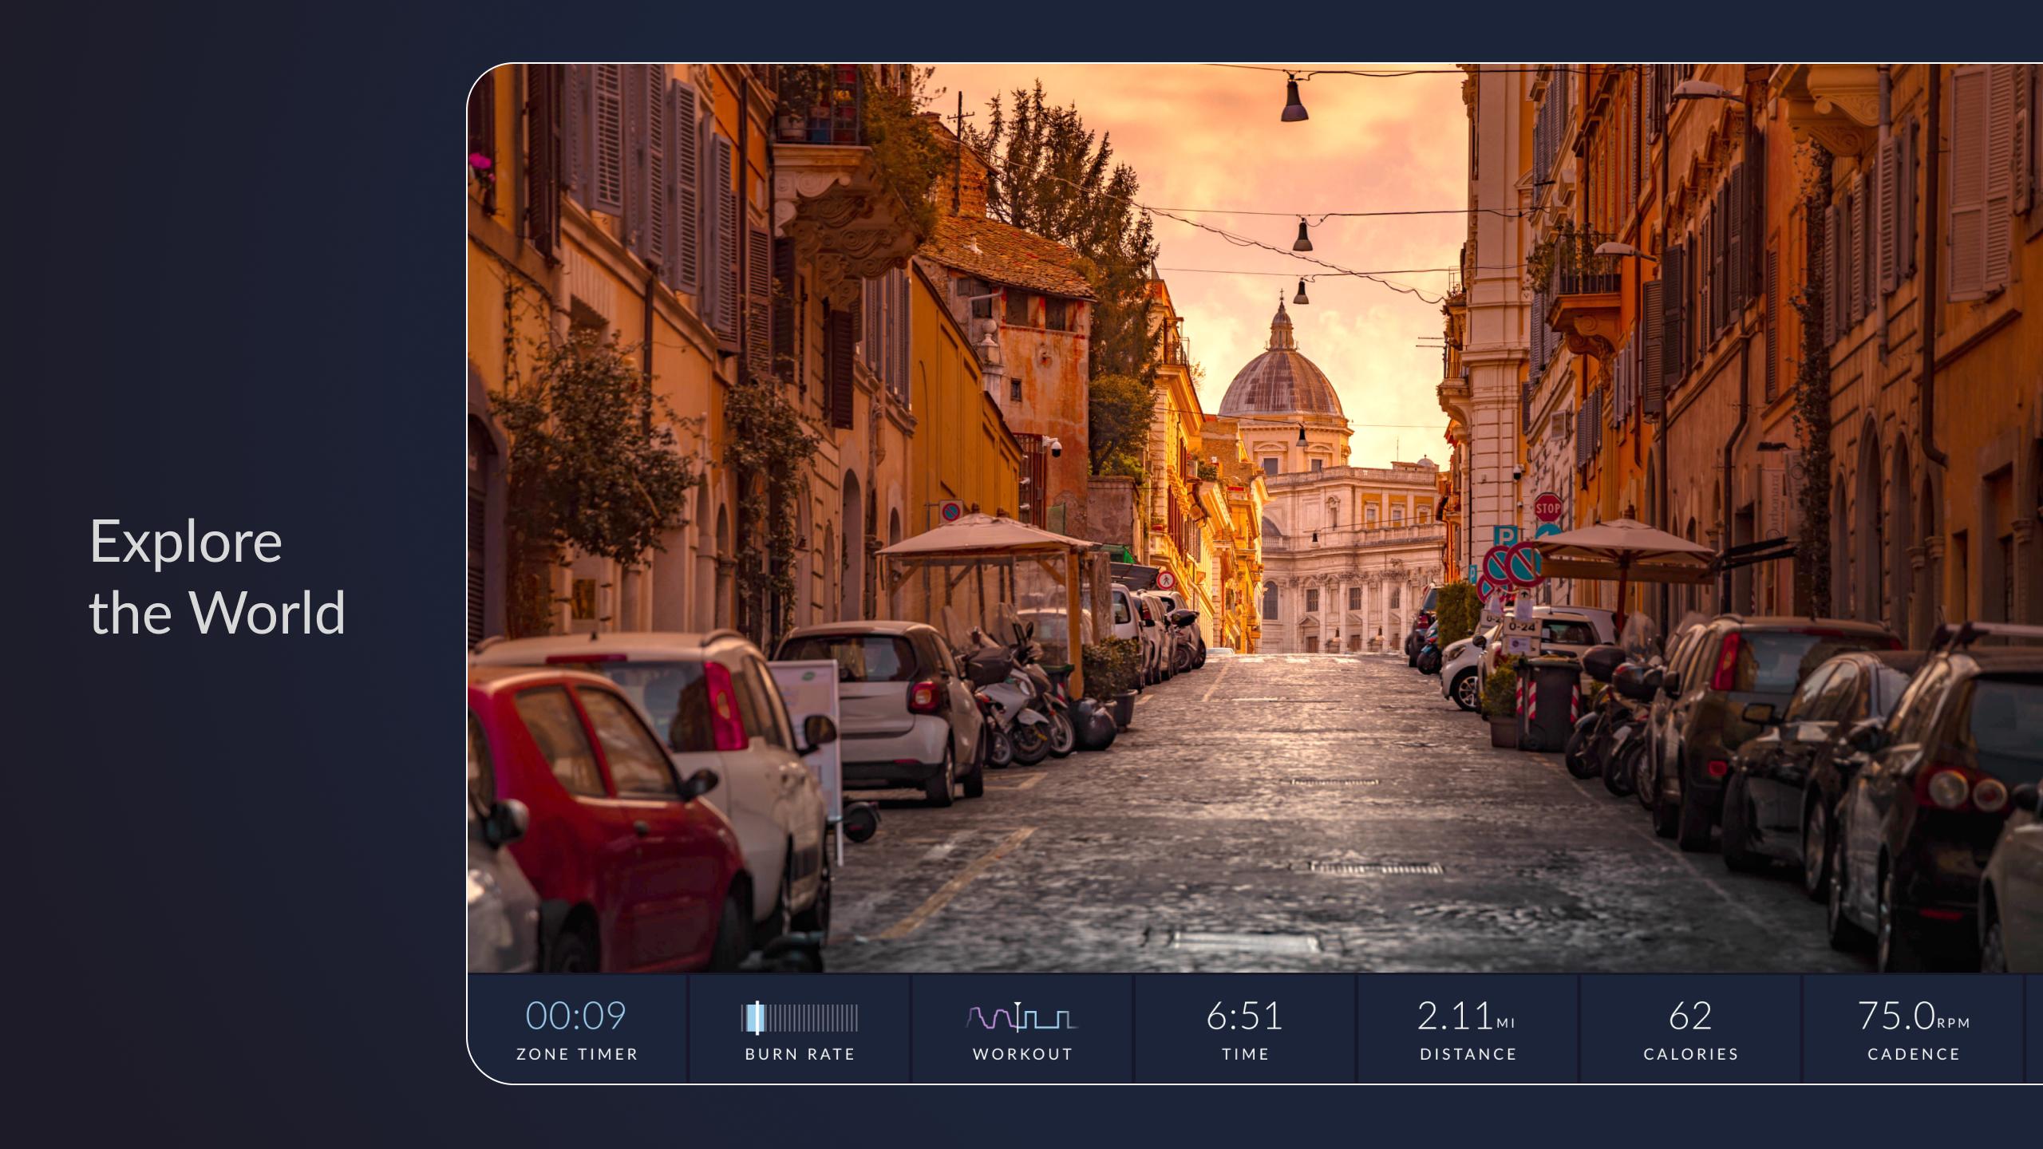2043x1149 pixels.
Task: Select the 2.11 MI distance readout
Action: [1466, 1016]
